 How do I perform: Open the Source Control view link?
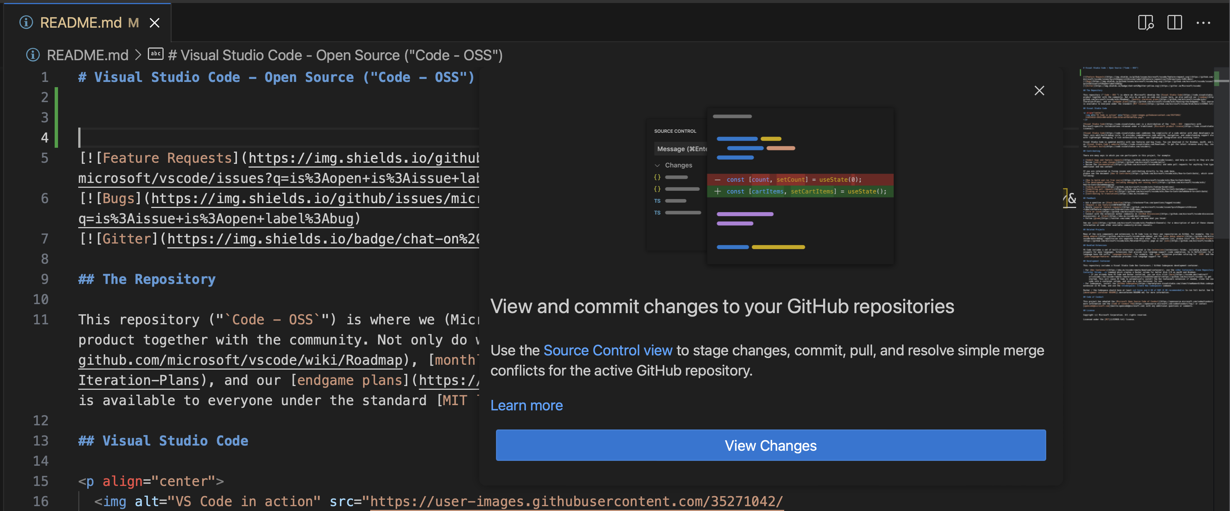point(608,350)
